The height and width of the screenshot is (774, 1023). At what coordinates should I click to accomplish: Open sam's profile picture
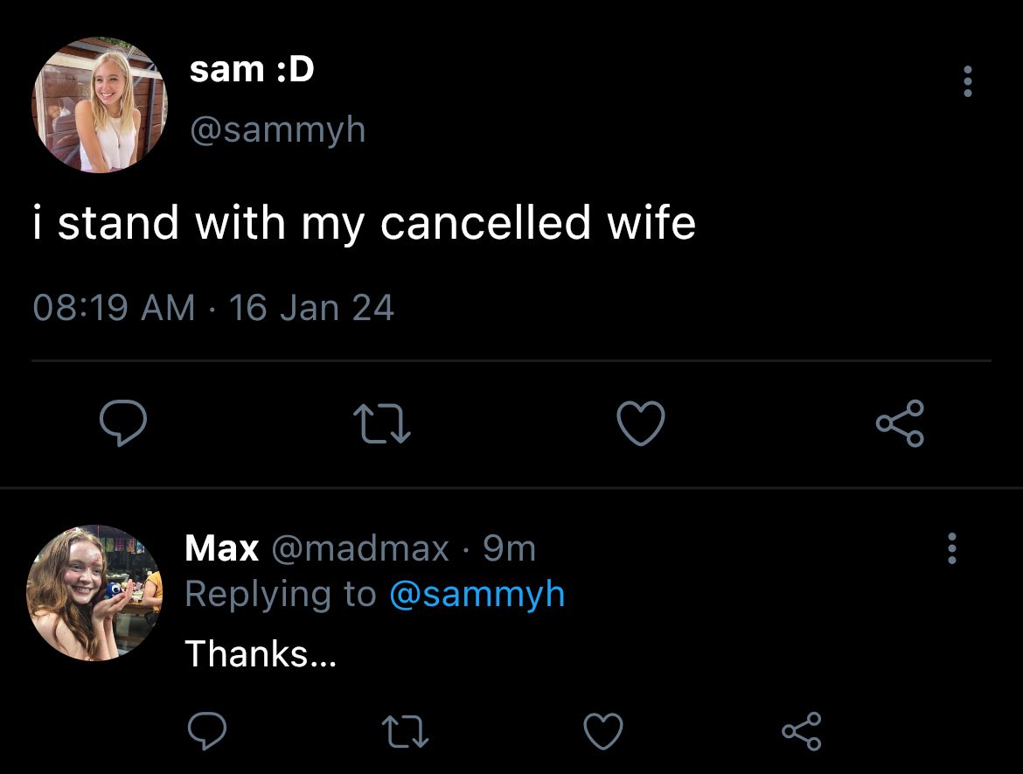tap(99, 104)
